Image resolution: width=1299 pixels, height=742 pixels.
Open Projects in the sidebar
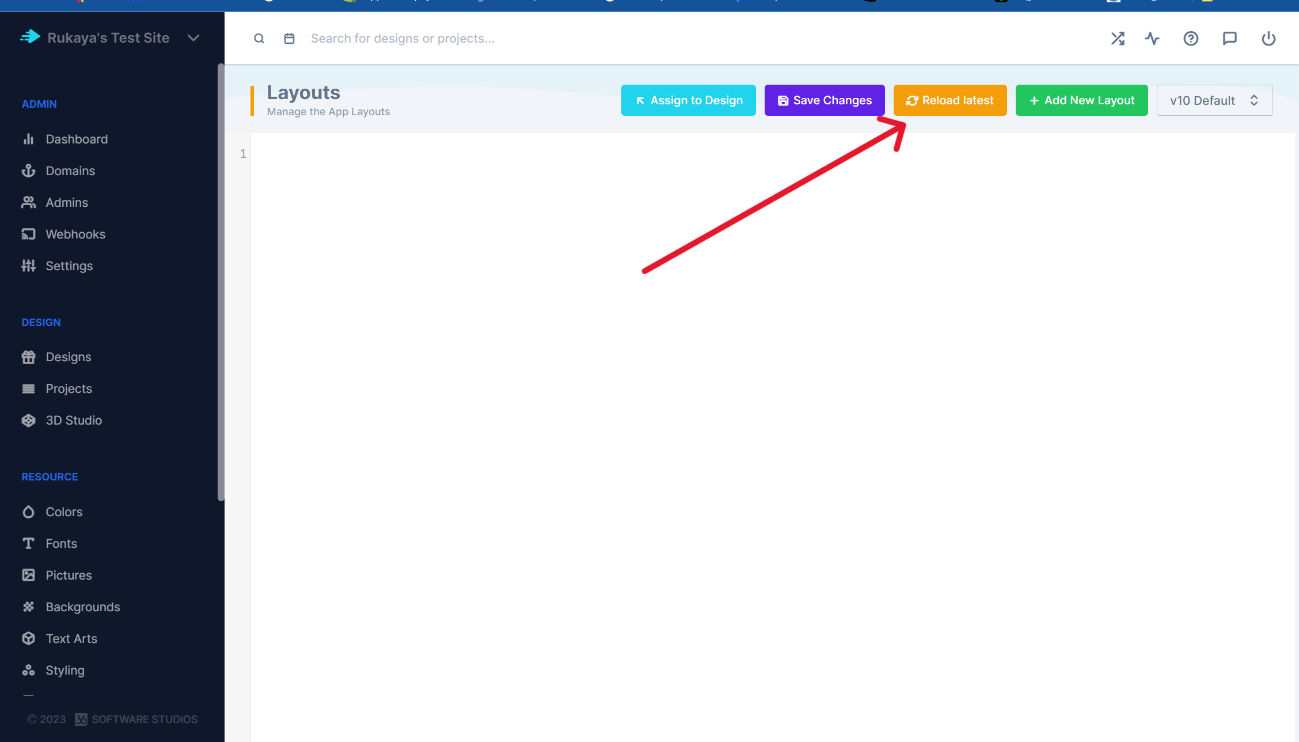tap(69, 389)
